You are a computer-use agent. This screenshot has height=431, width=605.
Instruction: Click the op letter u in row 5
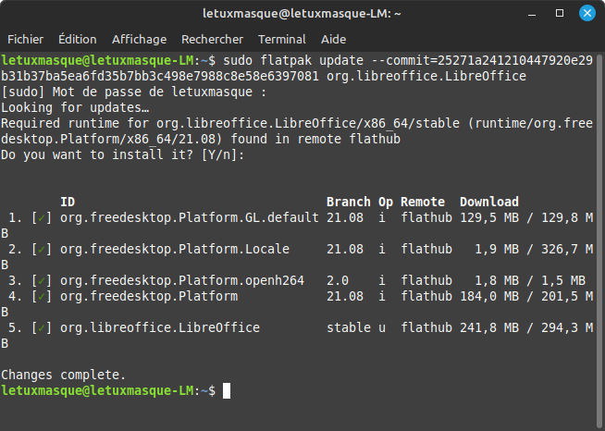(x=382, y=328)
